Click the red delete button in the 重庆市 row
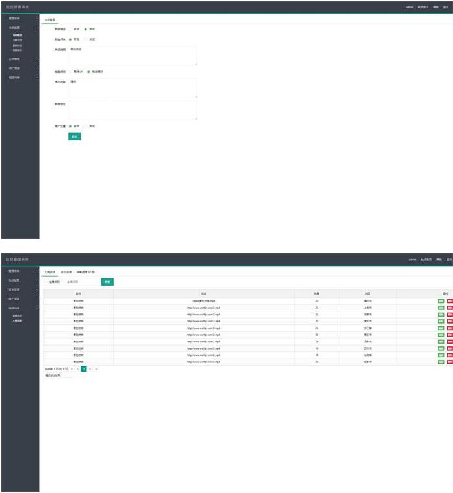This screenshot has height=493, width=453. pyautogui.click(x=450, y=321)
